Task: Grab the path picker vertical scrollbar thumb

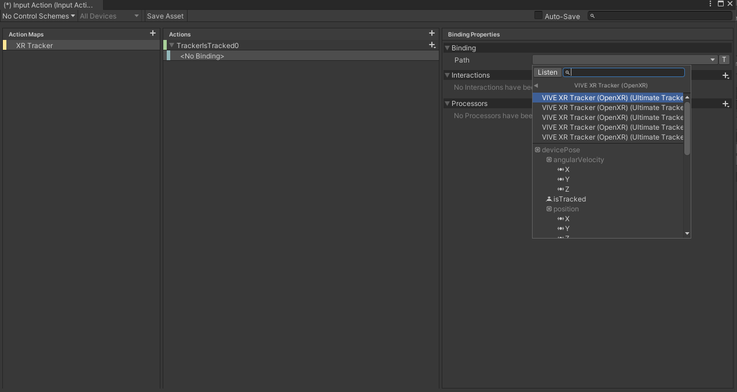Action: 687,128
